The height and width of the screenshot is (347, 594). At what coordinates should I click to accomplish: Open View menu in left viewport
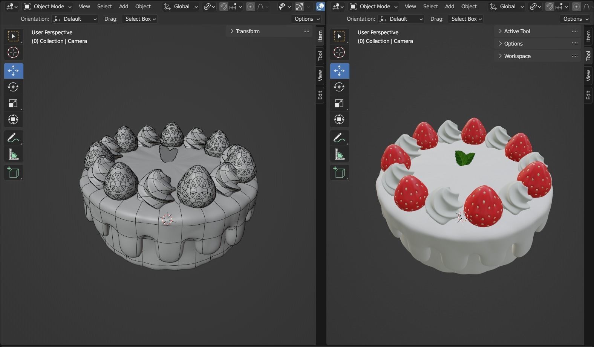click(84, 6)
